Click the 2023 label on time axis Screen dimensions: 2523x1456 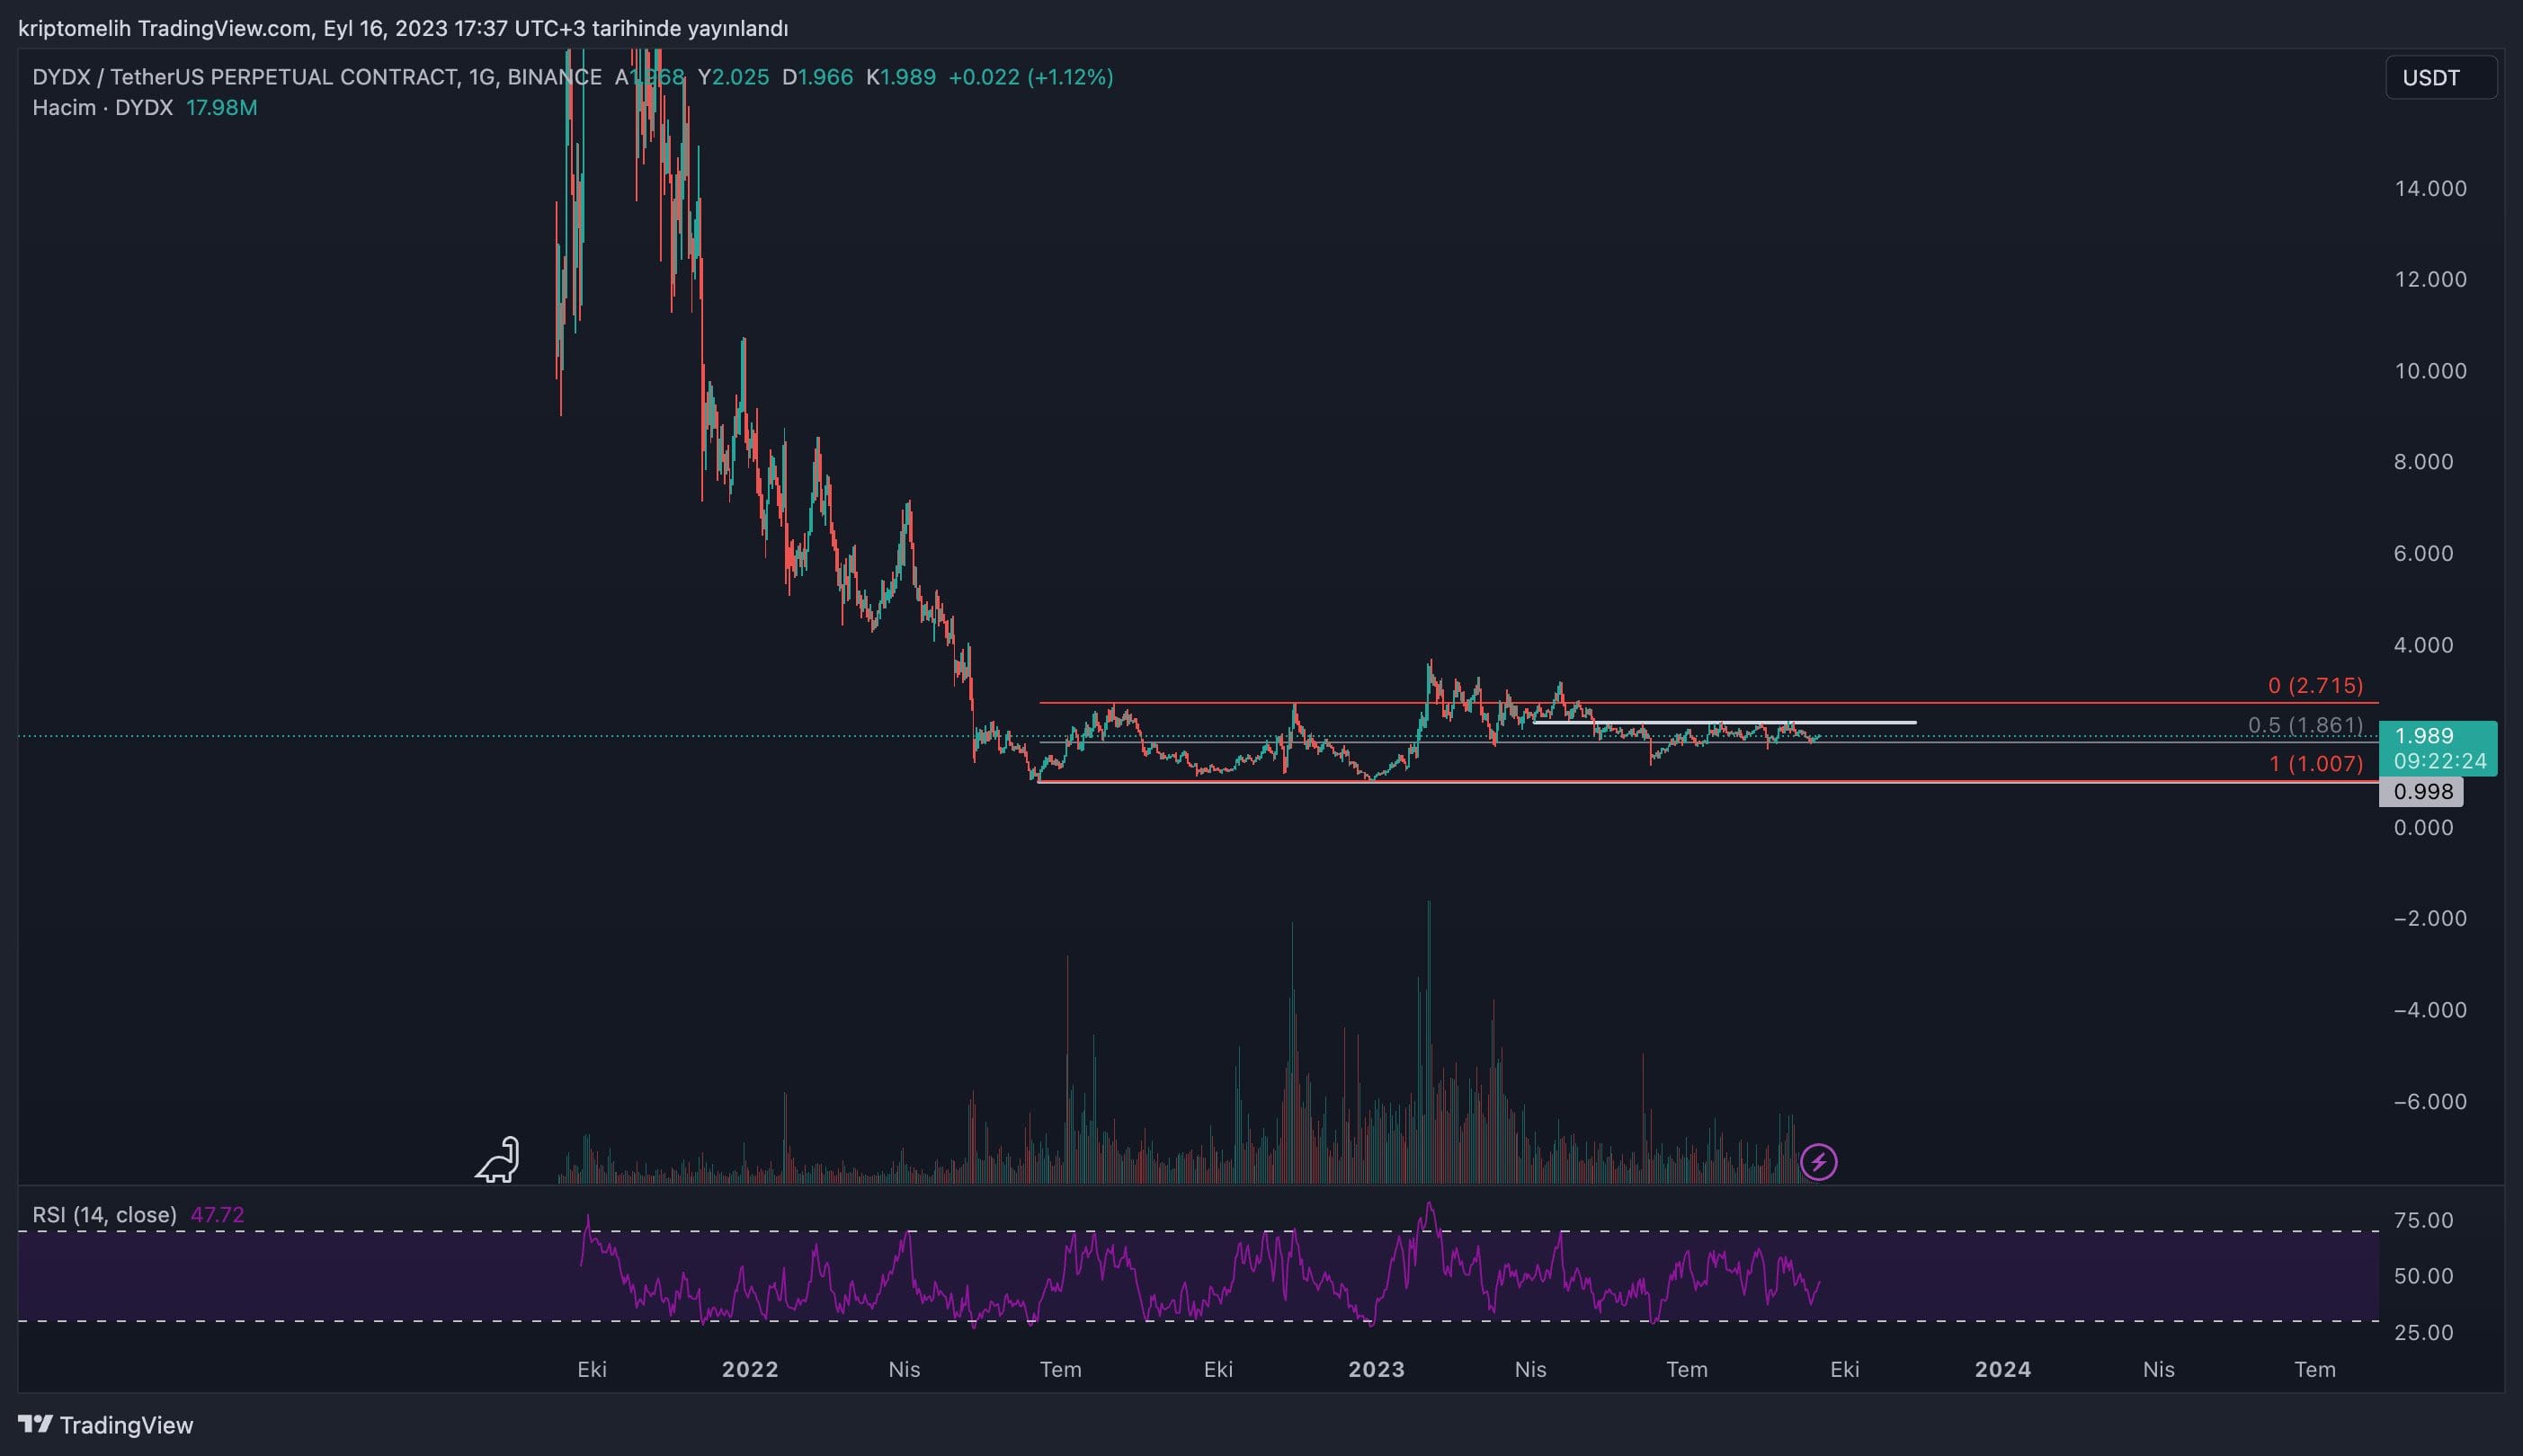pyautogui.click(x=1377, y=1370)
